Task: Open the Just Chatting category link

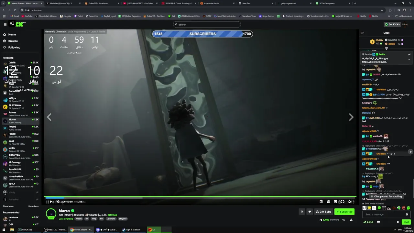Action: 66,219
